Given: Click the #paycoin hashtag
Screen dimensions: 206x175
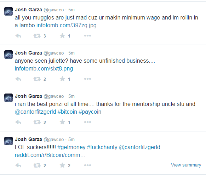Looking at the screenshot, I should click(90, 112).
